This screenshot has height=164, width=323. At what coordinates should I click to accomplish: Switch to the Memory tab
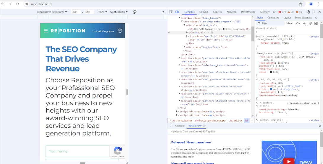pyautogui.click(x=265, y=12)
